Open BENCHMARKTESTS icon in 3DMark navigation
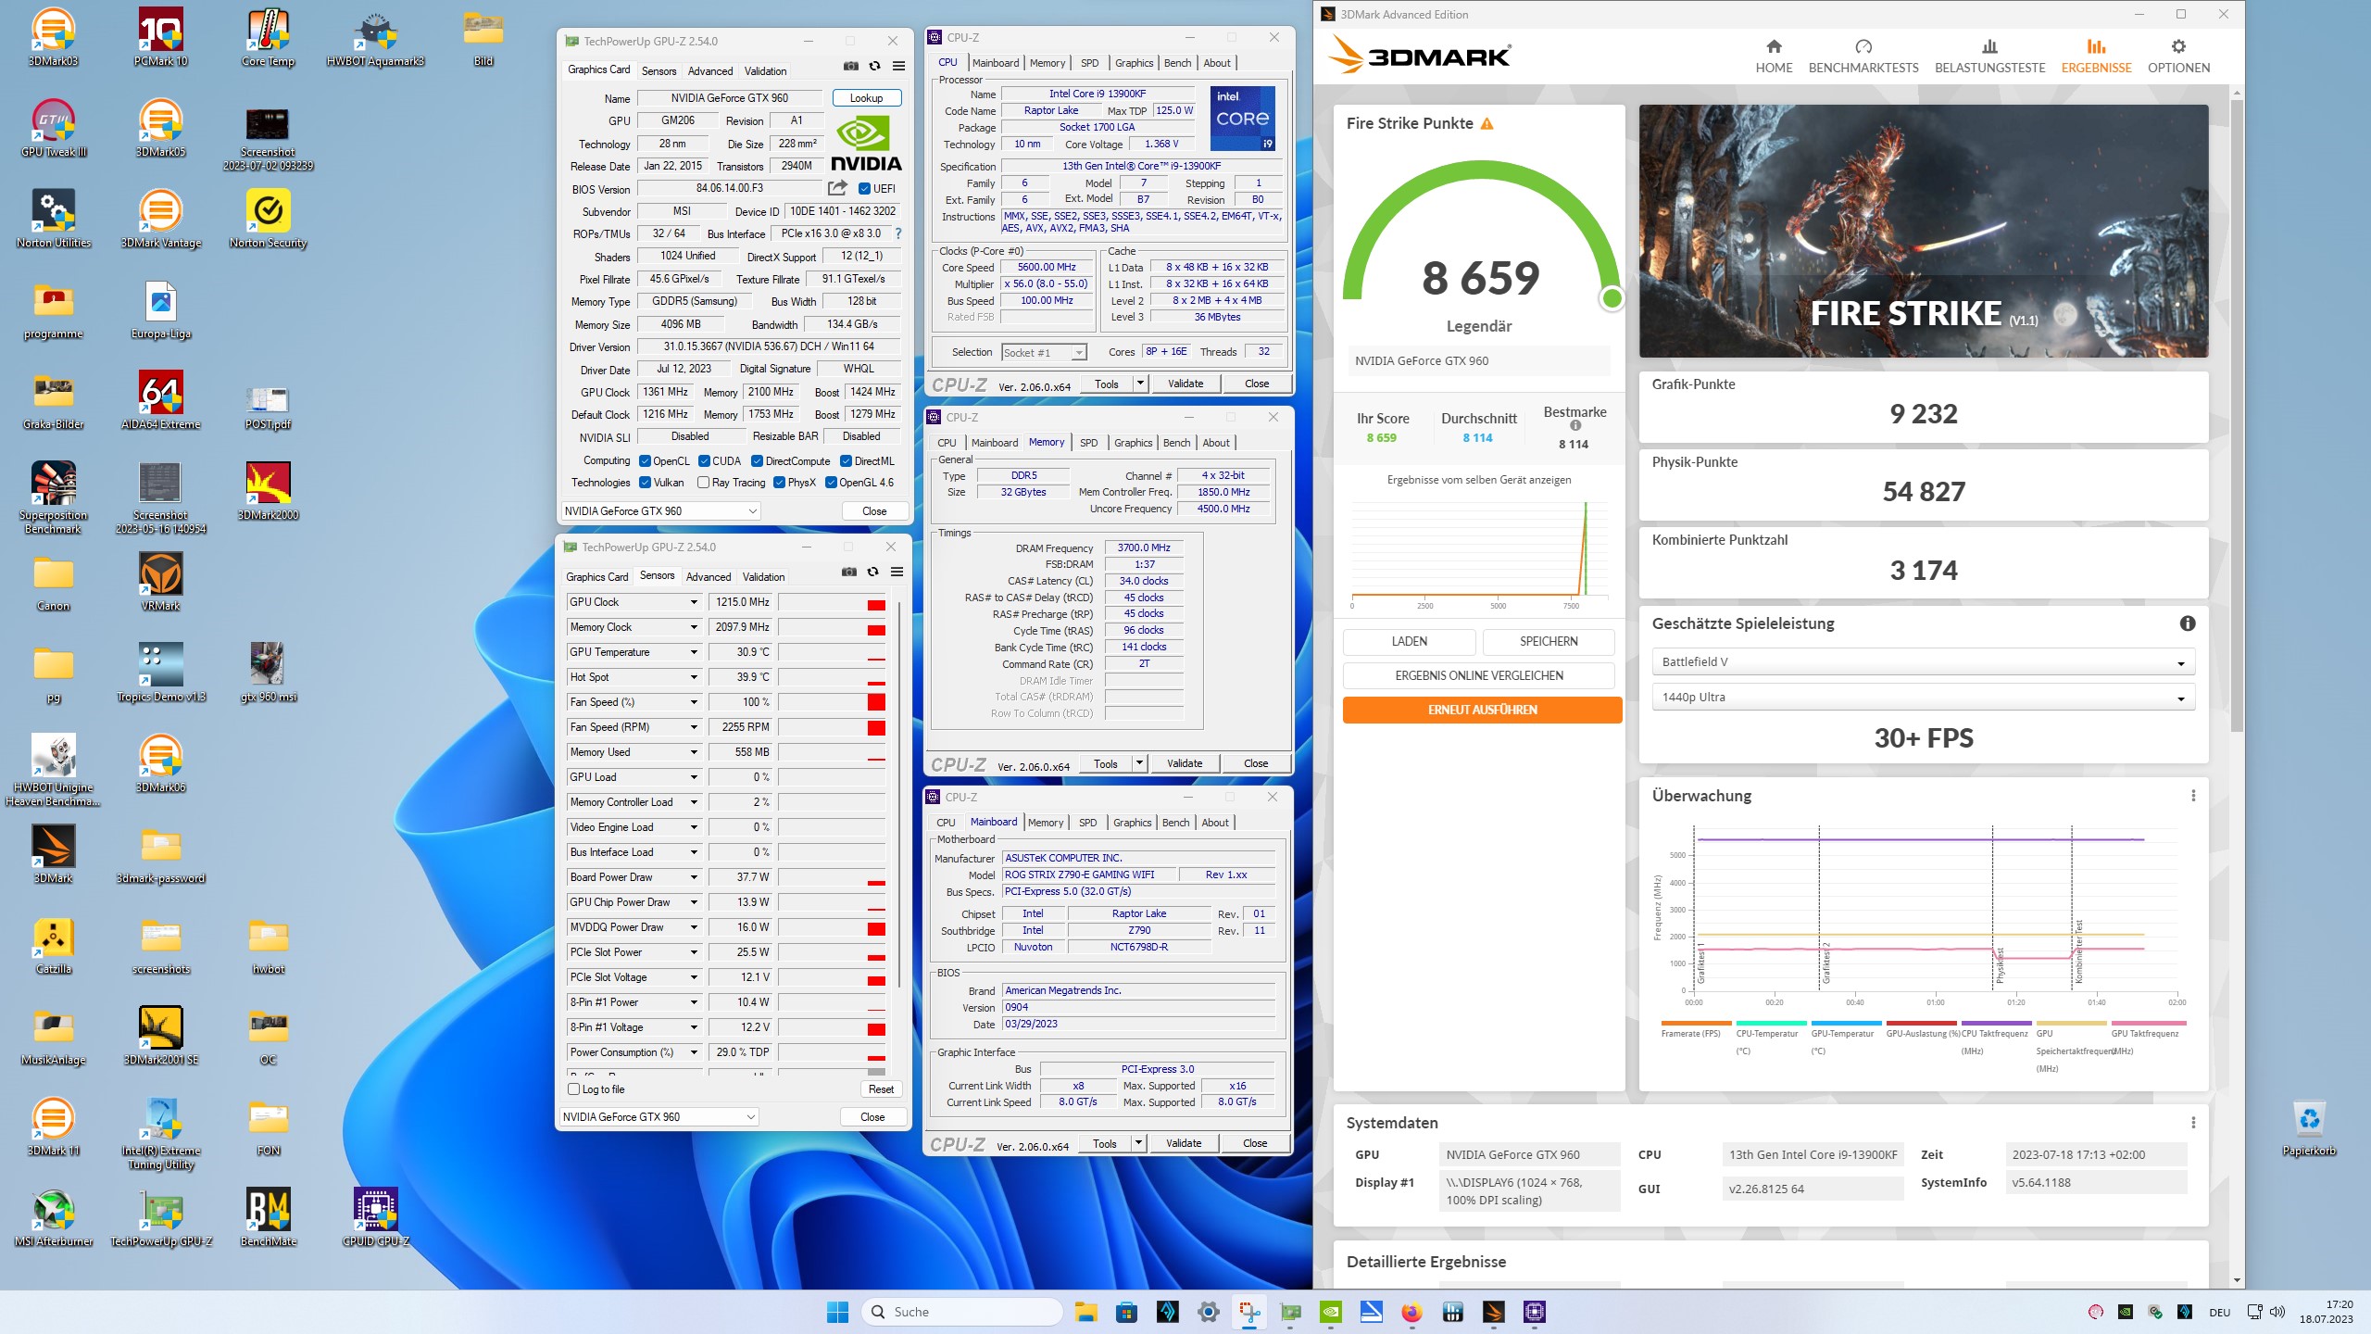Screen dimensions: 2371x1334 [x=1863, y=46]
